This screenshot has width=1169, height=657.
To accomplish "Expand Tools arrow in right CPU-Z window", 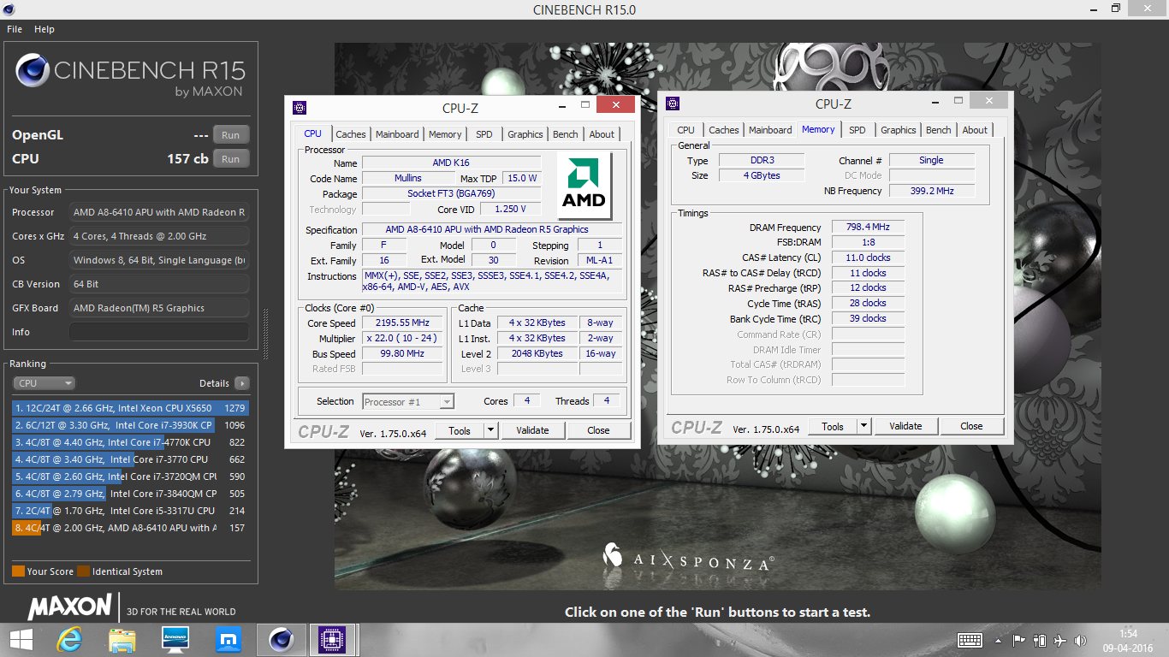I will [863, 426].
